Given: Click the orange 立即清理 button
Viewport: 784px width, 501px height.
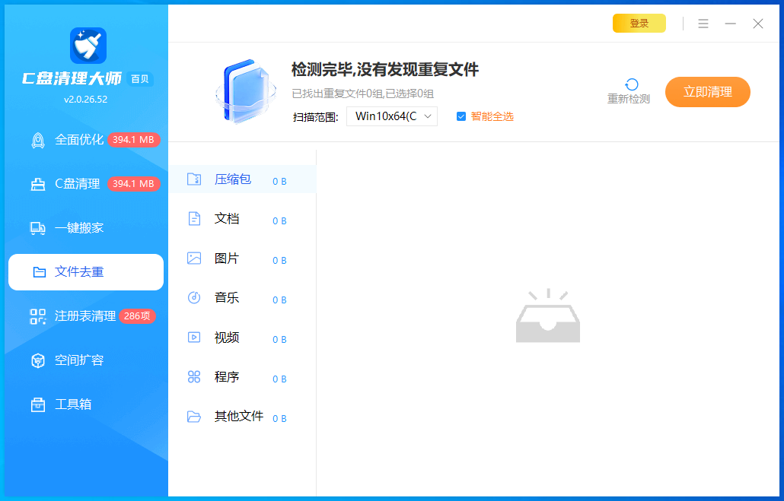Looking at the screenshot, I should pyautogui.click(x=707, y=92).
